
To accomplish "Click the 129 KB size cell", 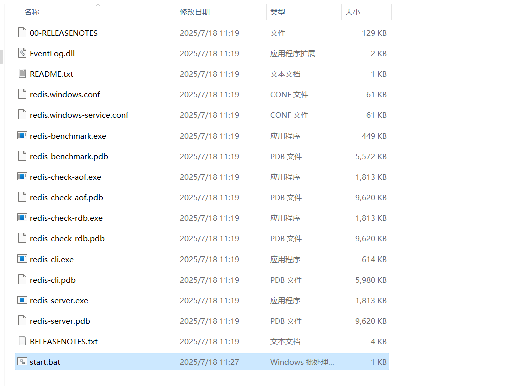I will (374, 33).
